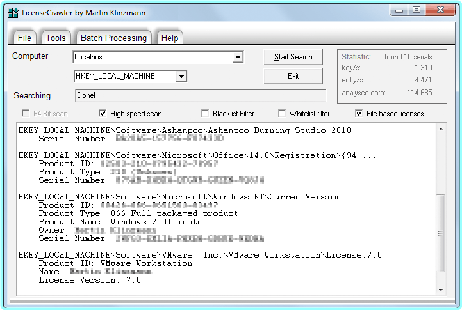Image resolution: width=462 pixels, height=310 pixels.
Task: Click the 'found 10 serials' statistic text
Action: pos(408,57)
